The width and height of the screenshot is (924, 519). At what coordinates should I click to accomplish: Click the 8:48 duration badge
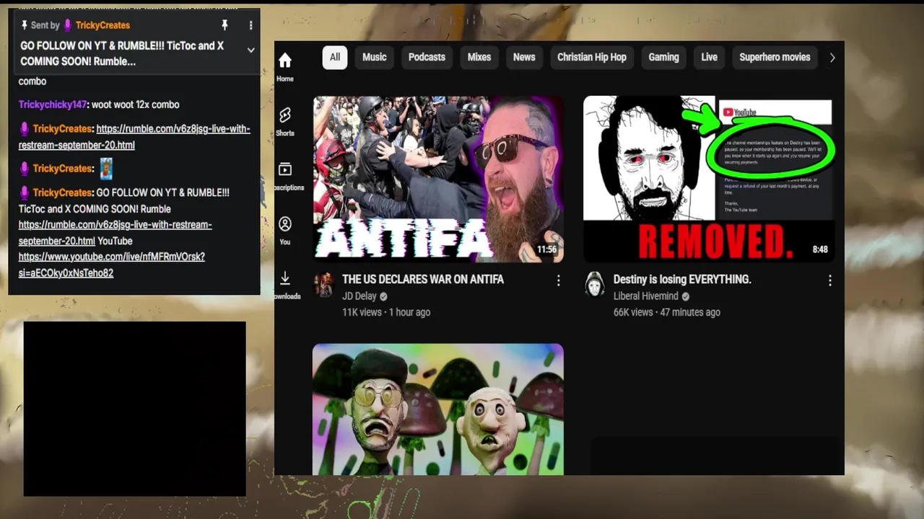[x=820, y=249]
